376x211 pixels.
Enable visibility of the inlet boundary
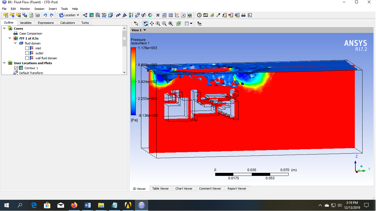[27, 48]
